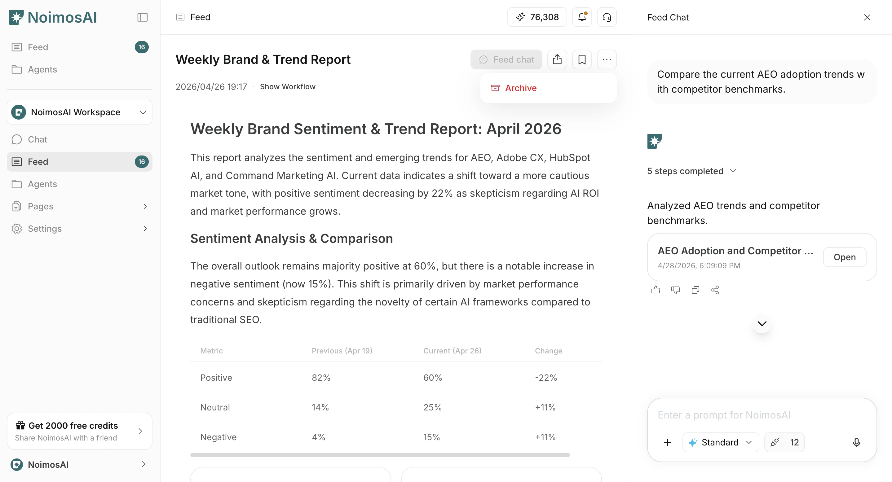Click the AEO Adoption card title
Image resolution: width=892 pixels, height=482 pixels.
coord(735,251)
